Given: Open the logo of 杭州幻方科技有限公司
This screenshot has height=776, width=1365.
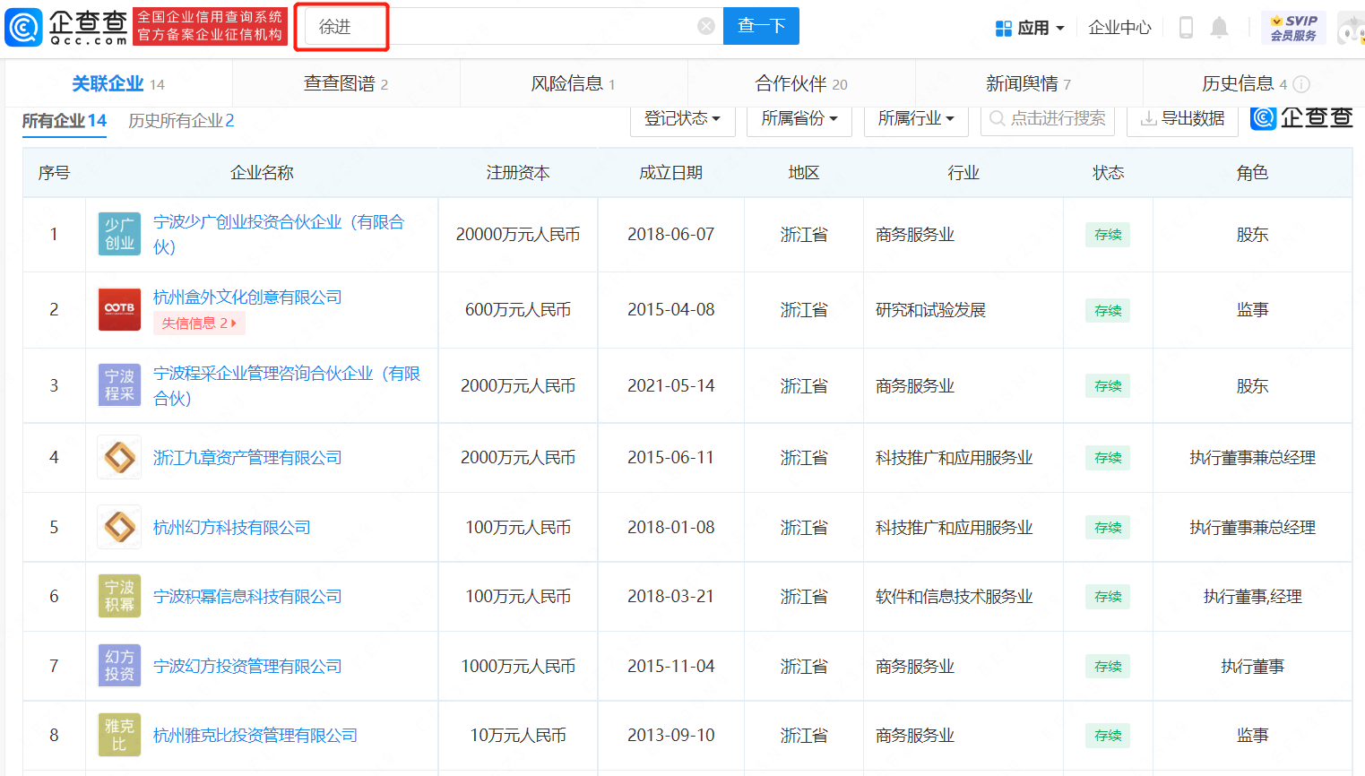Looking at the screenshot, I should coord(119,527).
